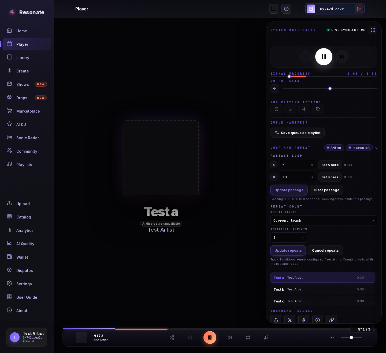386x353 pixels.
Task: Go to Library in sidebar
Action: (x=27, y=57)
